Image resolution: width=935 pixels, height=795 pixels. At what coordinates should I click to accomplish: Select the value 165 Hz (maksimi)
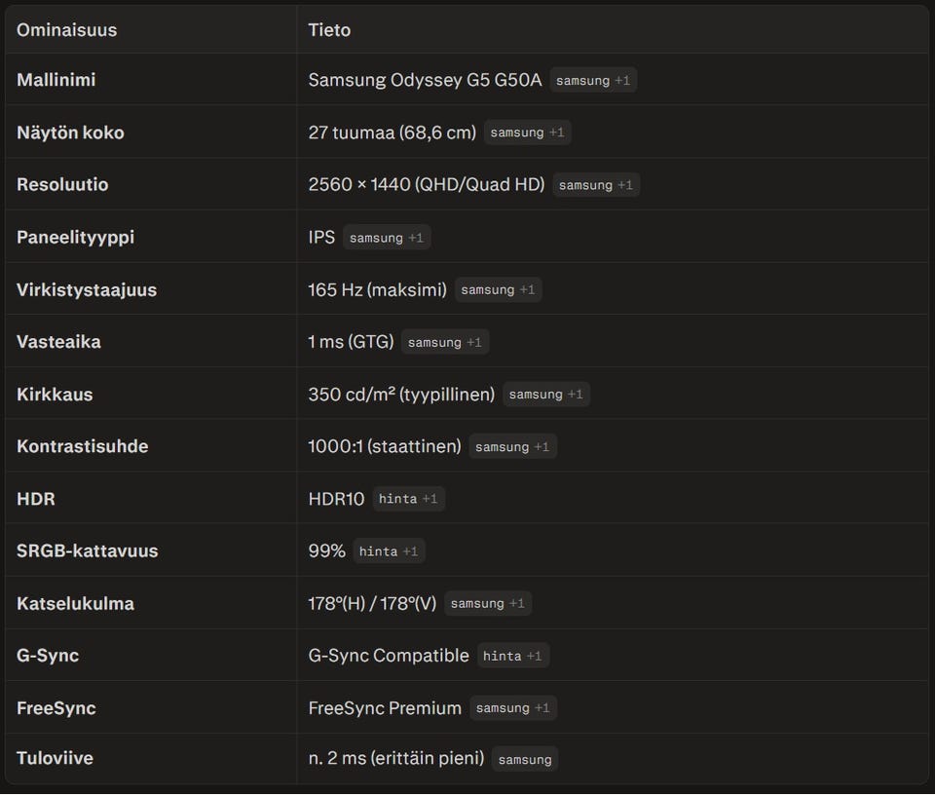378,290
